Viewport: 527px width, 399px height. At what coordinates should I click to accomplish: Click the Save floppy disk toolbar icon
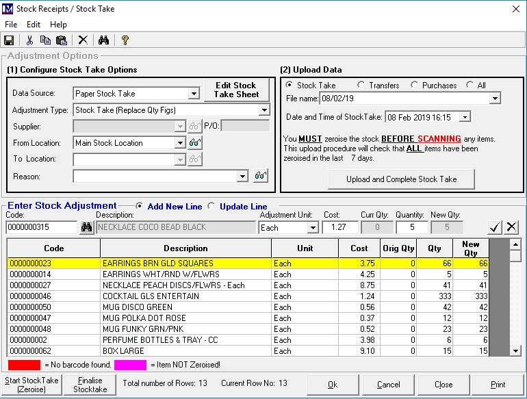pos(9,40)
